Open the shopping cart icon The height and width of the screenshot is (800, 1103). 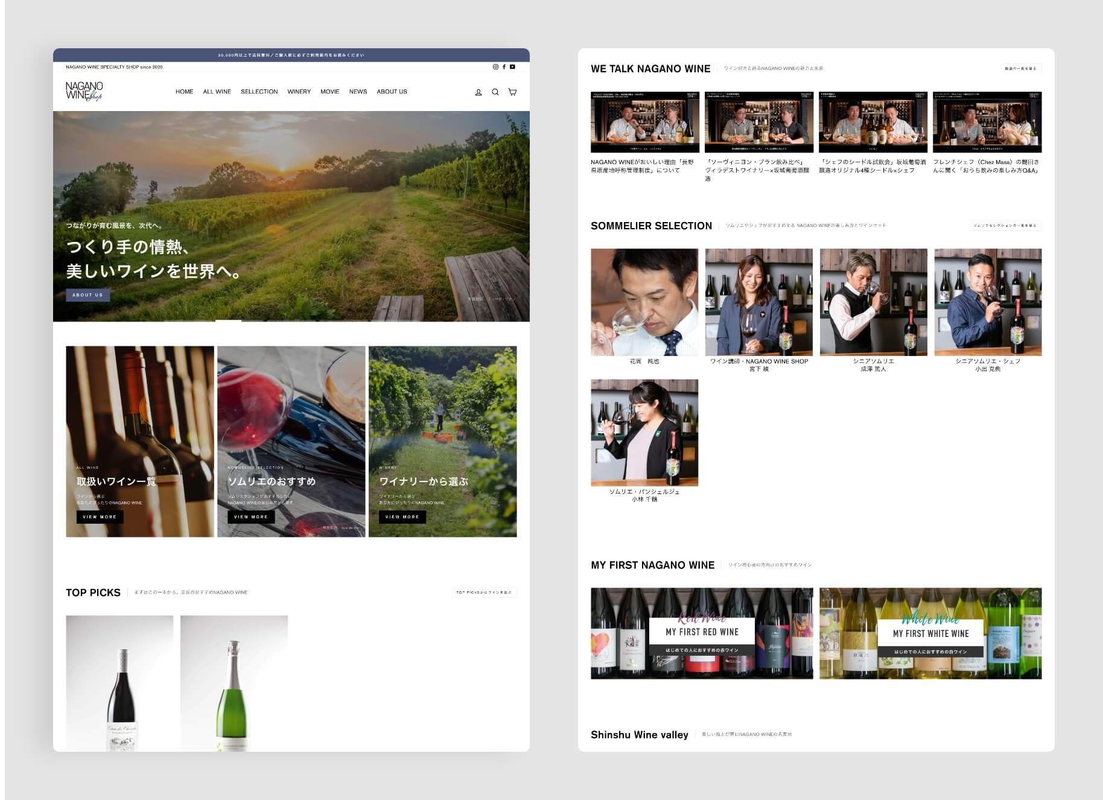512,92
